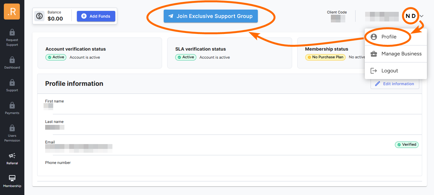Click the No Purchase Plan badge
Image resolution: width=434 pixels, height=195 pixels.
click(x=325, y=57)
